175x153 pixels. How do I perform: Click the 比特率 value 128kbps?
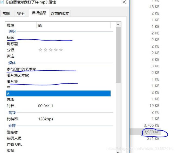click(46, 119)
